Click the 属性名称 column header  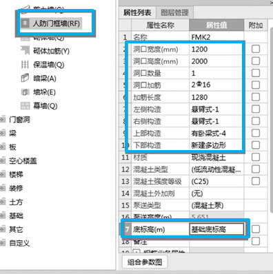[160, 25]
